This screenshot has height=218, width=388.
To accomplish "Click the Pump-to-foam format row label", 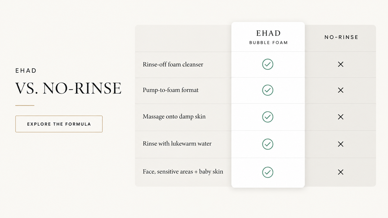I will point(171,90).
